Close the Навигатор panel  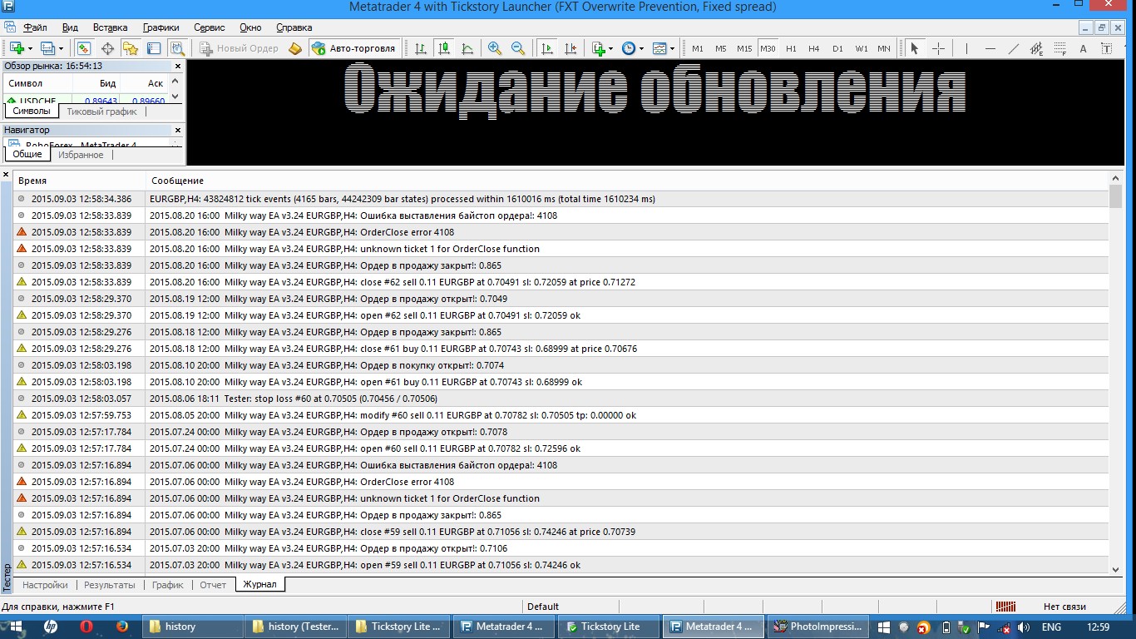(x=177, y=130)
